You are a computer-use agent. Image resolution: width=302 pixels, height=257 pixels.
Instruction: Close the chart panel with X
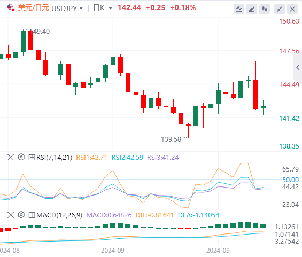click(x=292, y=9)
